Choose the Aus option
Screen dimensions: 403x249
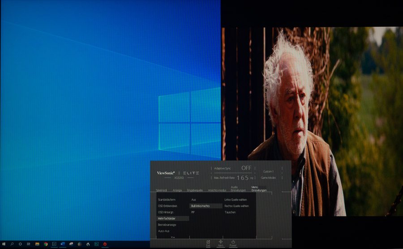pos(193,200)
